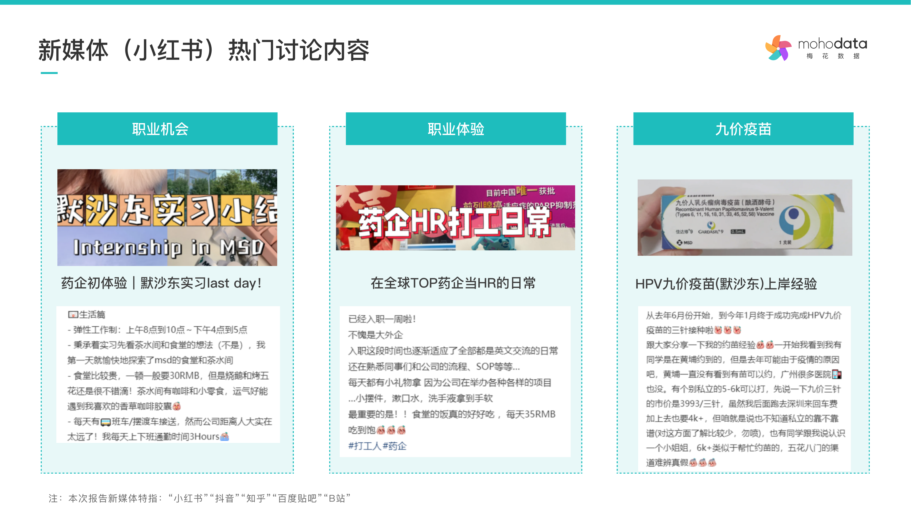Click the title 在全球TOP药企当HR的日常
This screenshot has height=512, width=911.
click(x=453, y=283)
